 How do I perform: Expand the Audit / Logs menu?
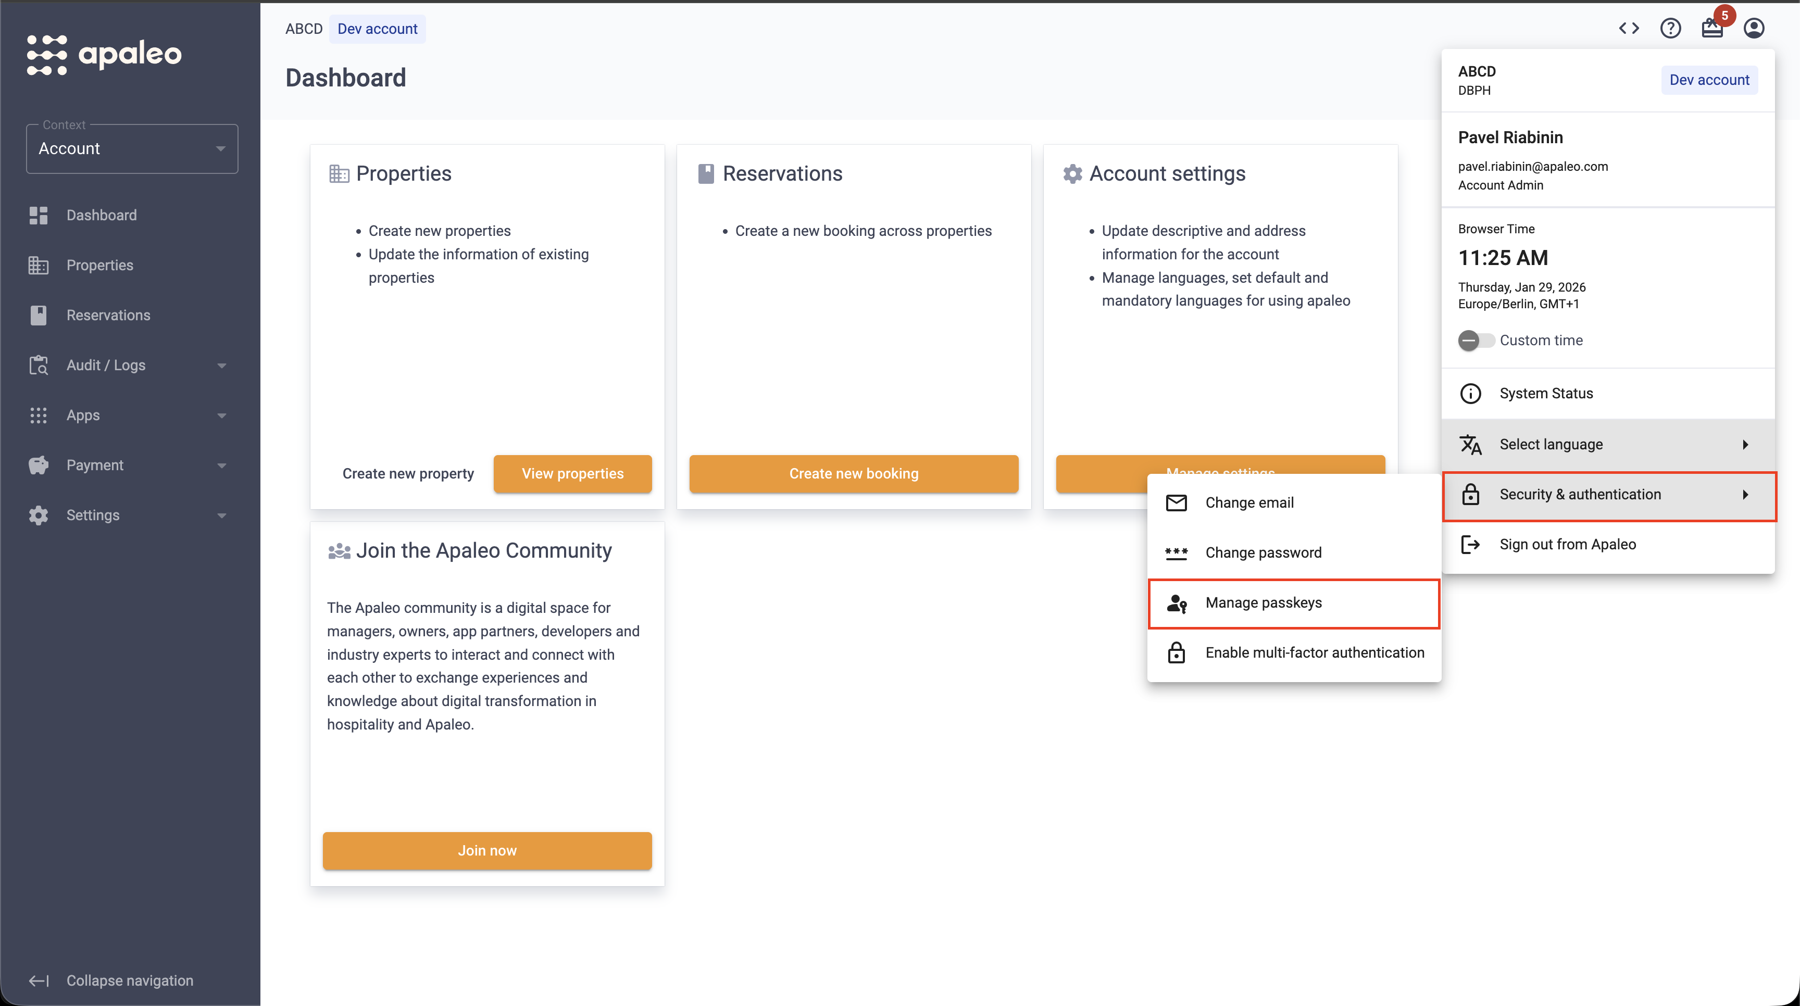130,366
